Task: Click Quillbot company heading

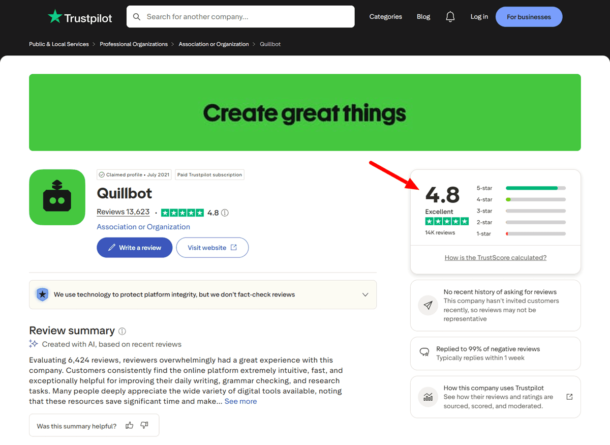Action: pyautogui.click(x=125, y=193)
